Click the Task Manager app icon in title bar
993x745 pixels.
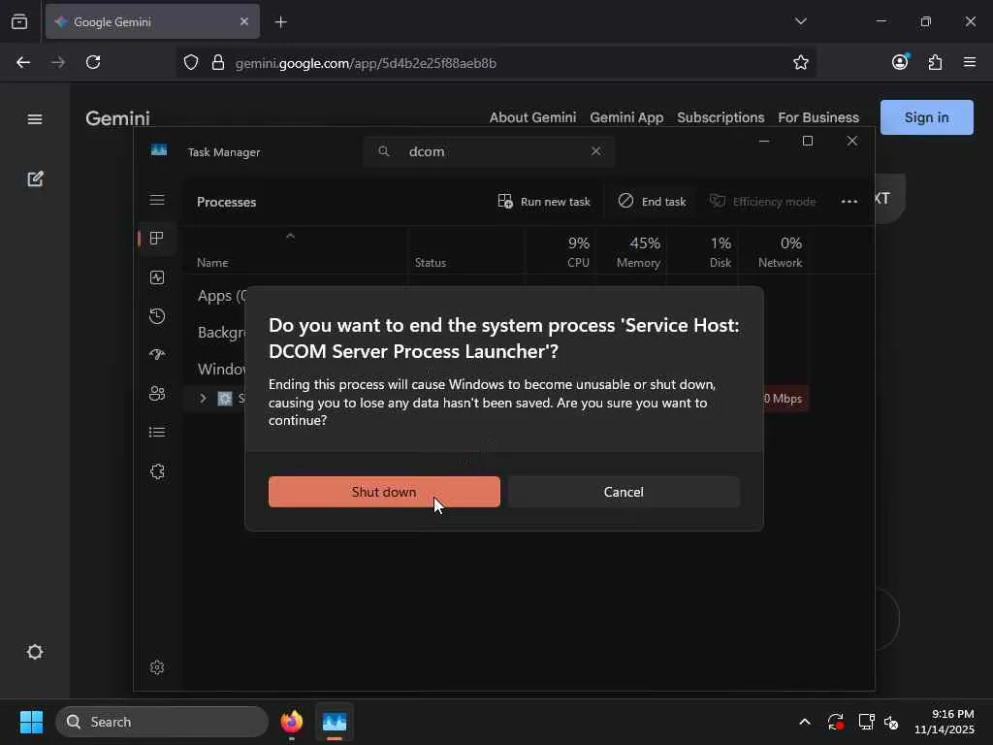(159, 150)
